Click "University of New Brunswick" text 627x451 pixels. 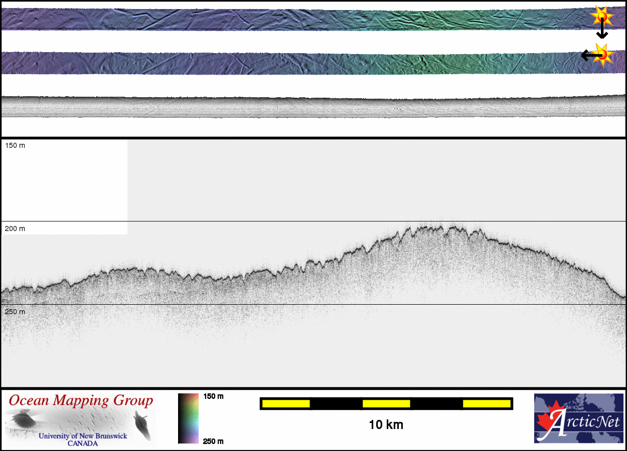click(x=83, y=436)
